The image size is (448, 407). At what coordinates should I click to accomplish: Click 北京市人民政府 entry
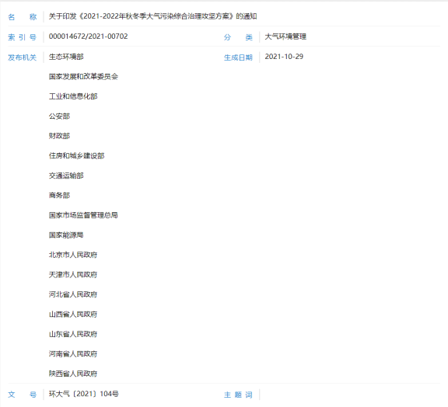coord(73,255)
